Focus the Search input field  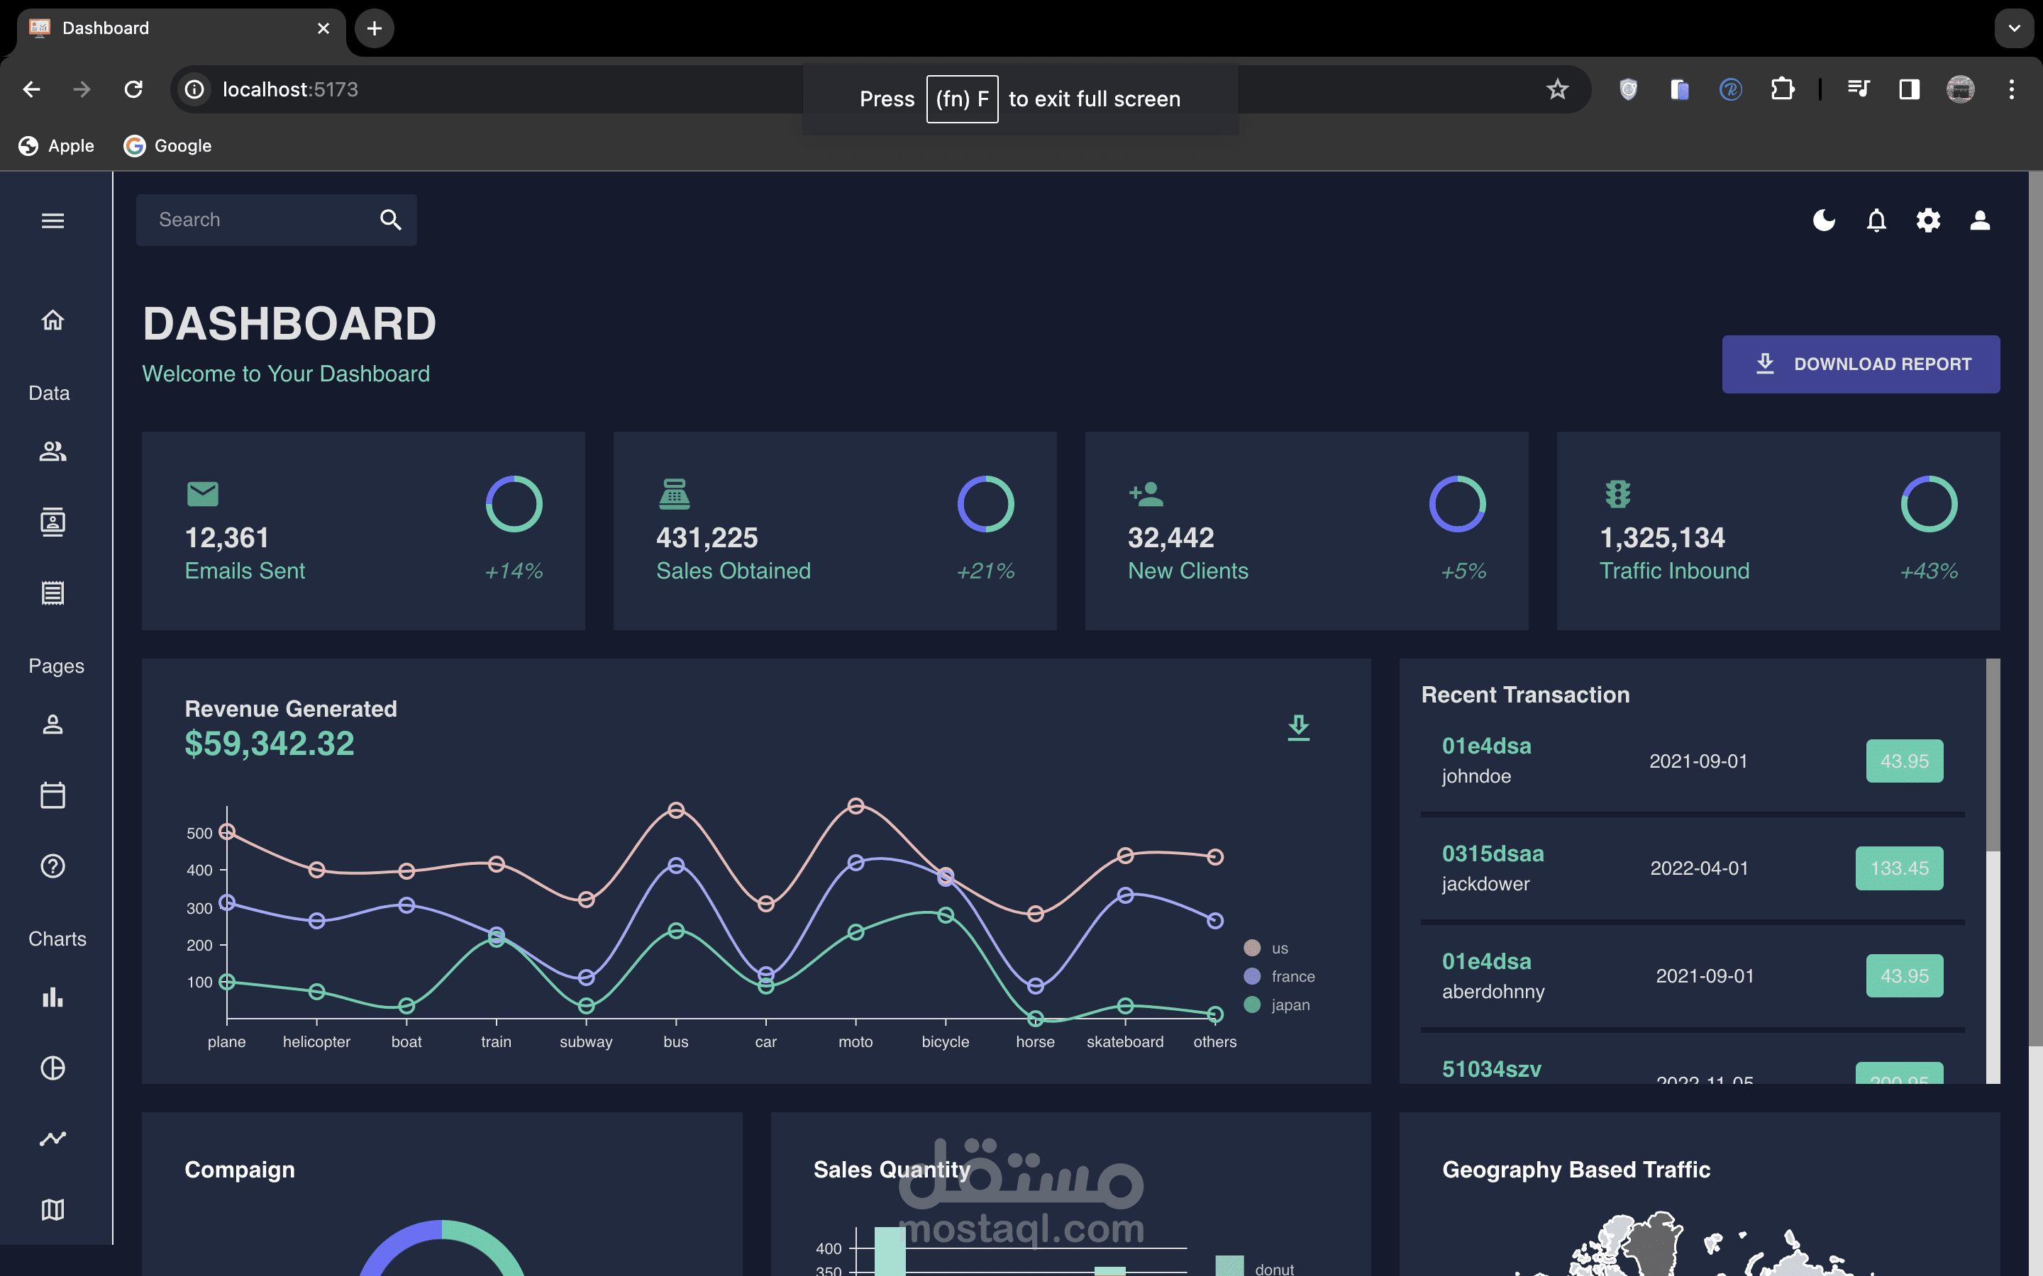(x=262, y=220)
